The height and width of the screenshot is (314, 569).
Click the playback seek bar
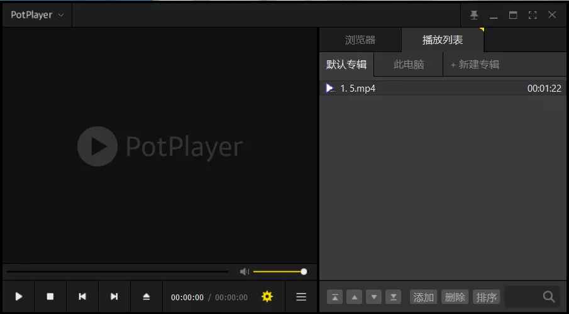(117, 271)
